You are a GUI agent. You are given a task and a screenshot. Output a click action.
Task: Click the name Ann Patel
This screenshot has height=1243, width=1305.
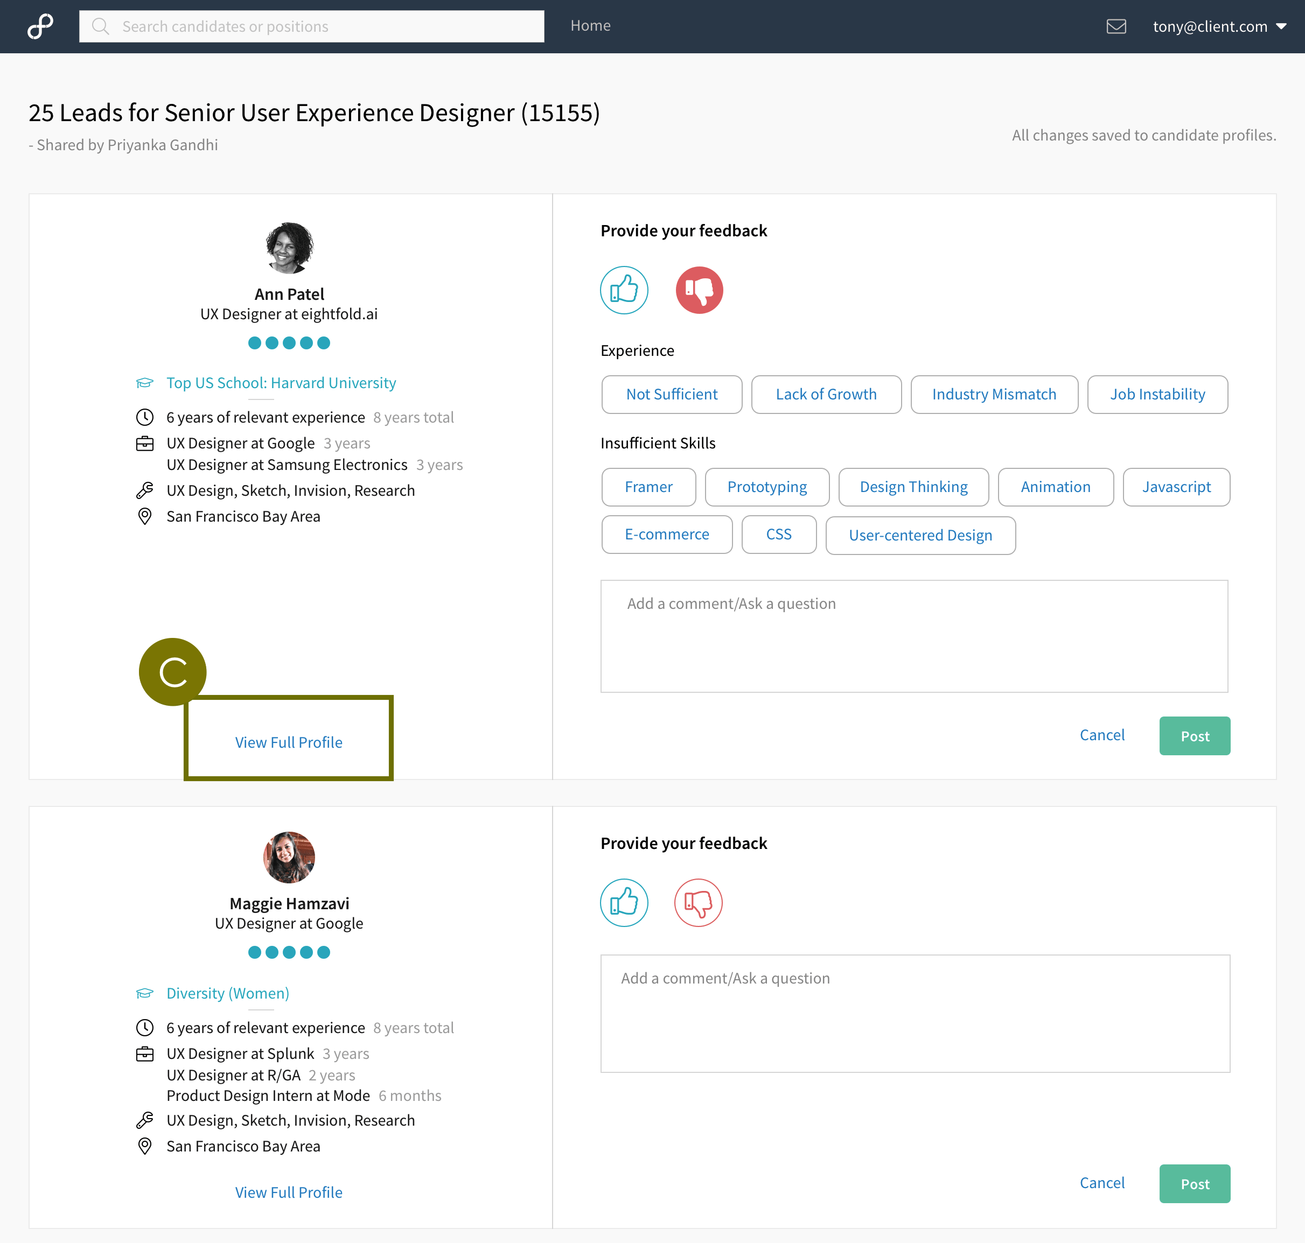[289, 294]
